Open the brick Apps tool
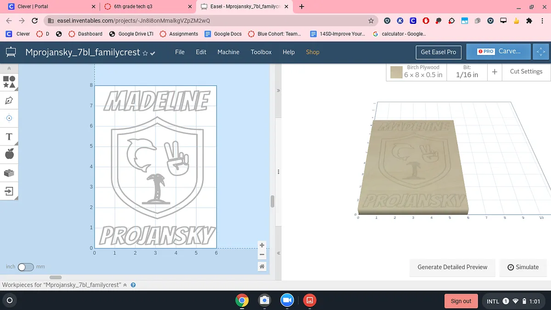551x310 pixels. pos(9,173)
